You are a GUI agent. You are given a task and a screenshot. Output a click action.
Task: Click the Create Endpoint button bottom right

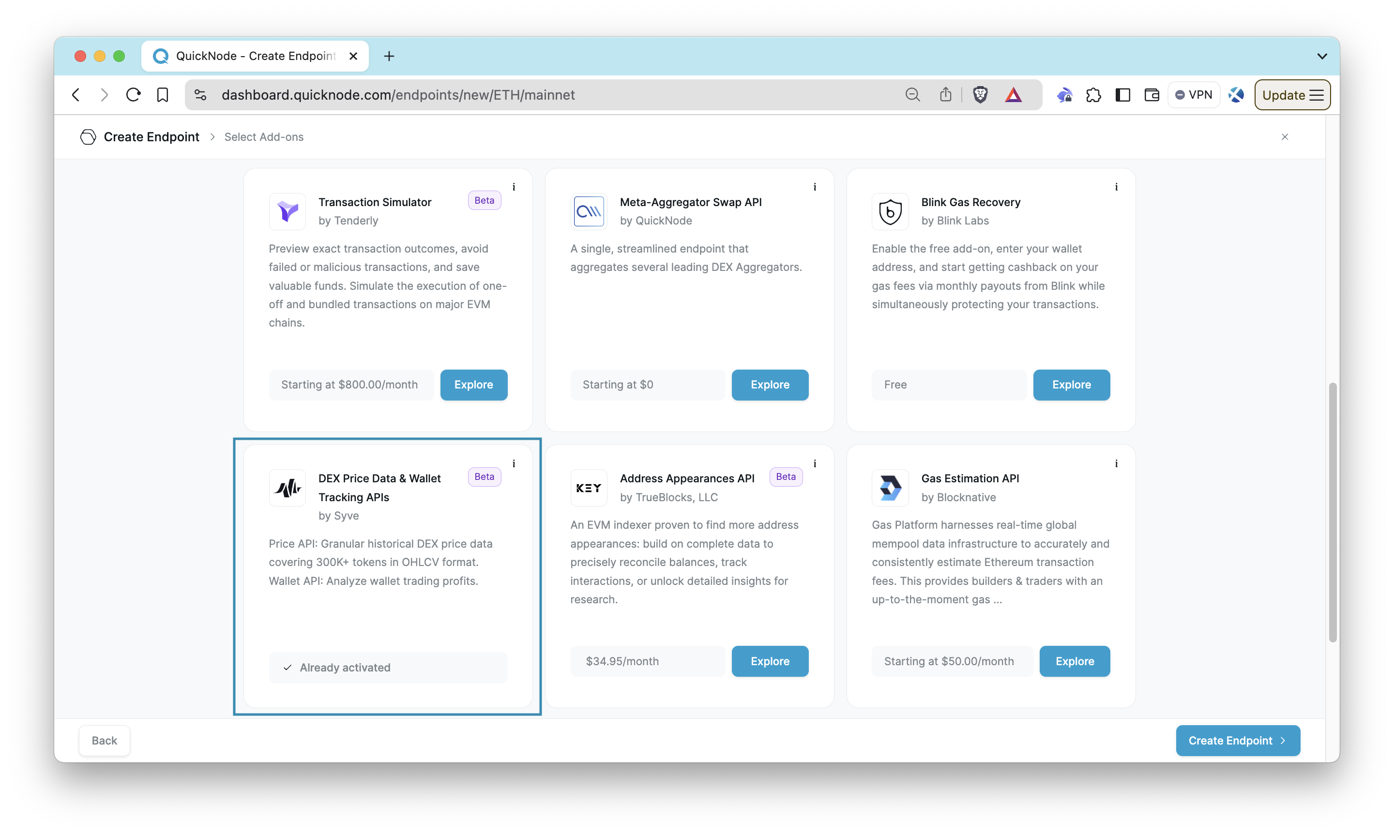tap(1236, 740)
